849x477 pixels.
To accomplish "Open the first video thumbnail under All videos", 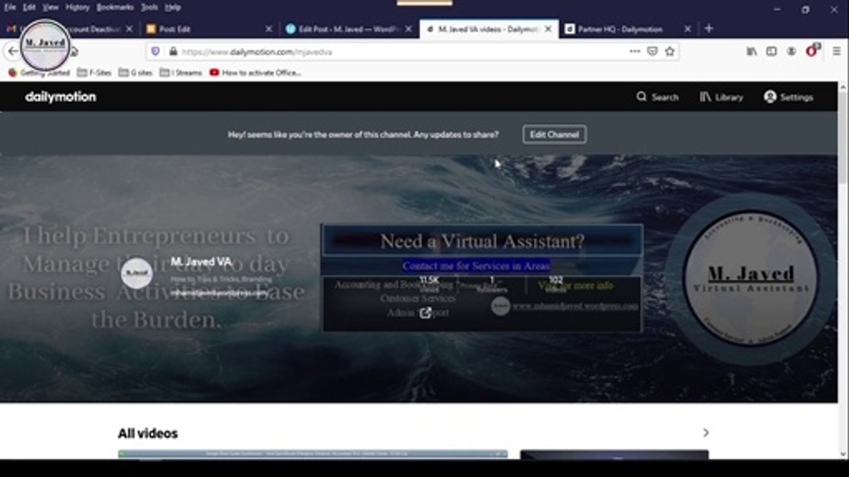I will coord(312,454).
